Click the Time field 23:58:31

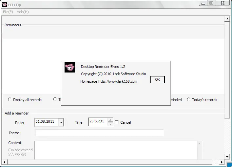[98, 122]
